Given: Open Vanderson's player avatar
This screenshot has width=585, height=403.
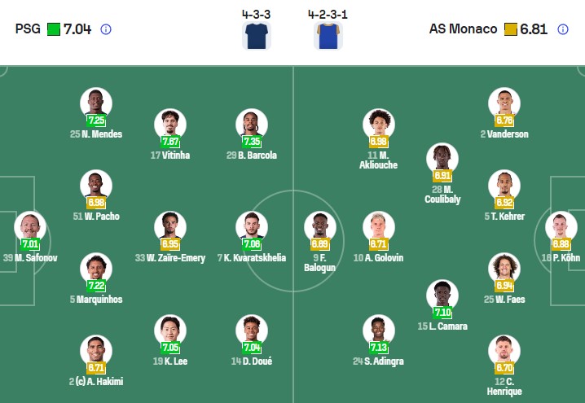Looking at the screenshot, I should [x=504, y=103].
